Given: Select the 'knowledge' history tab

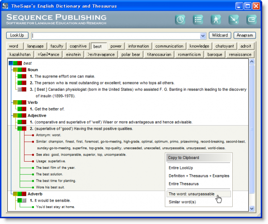Looking at the screenshot, I should coord(199,46).
